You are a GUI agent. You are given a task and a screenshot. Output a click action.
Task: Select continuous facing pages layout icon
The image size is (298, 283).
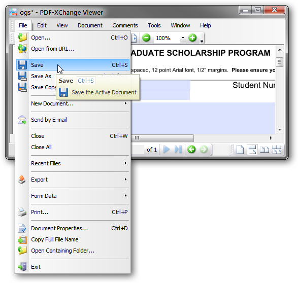[277, 150]
